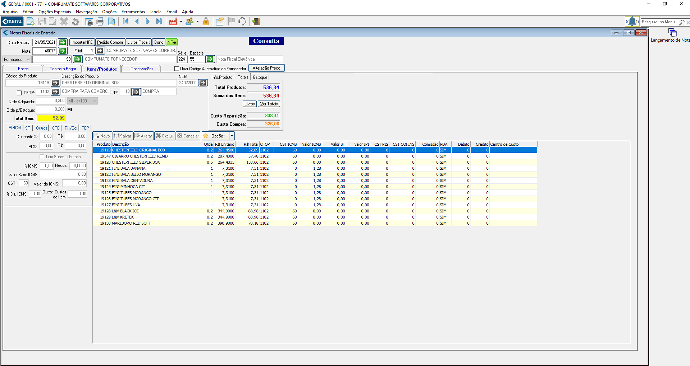Click green arrow next to Data Entrada
The image size is (690, 366).
(x=63, y=42)
